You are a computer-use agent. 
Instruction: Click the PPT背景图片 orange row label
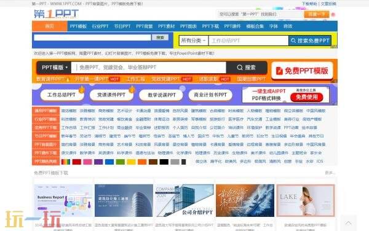(x=46, y=144)
